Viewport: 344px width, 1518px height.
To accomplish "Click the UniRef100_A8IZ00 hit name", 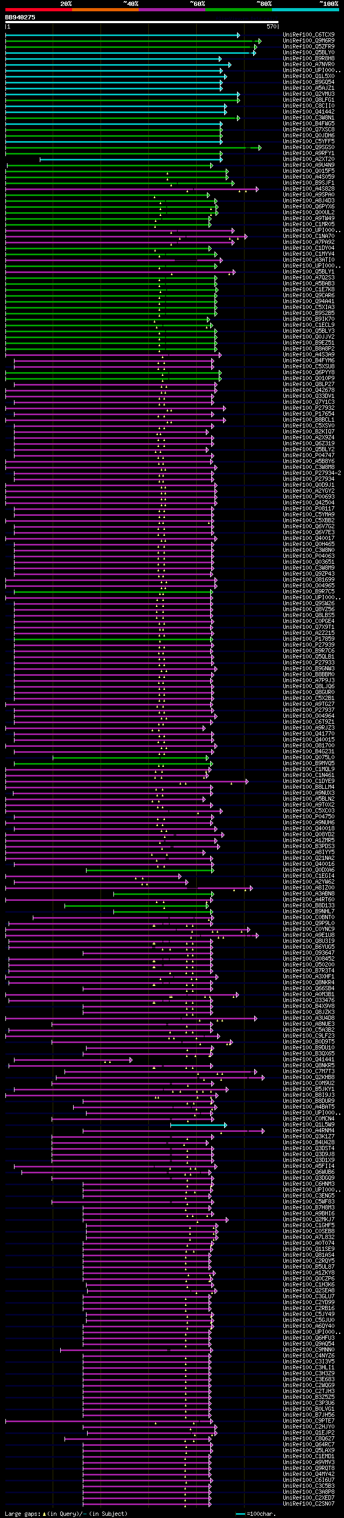I will tap(309, 888).
